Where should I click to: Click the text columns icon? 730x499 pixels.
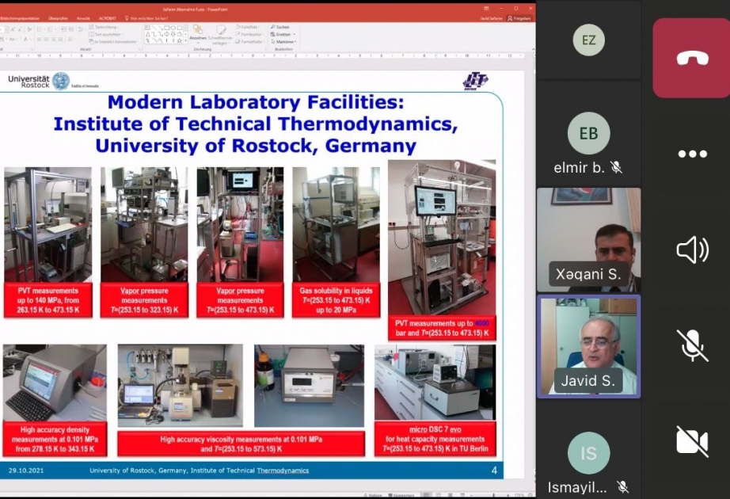[x=72, y=40]
